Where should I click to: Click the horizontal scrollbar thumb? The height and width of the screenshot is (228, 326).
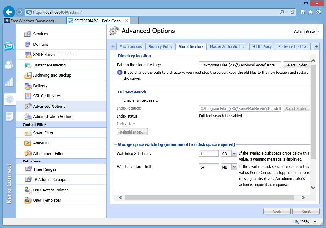(209, 197)
